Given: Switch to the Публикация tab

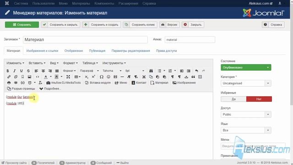Looking at the screenshot, I should tap(97, 51).
